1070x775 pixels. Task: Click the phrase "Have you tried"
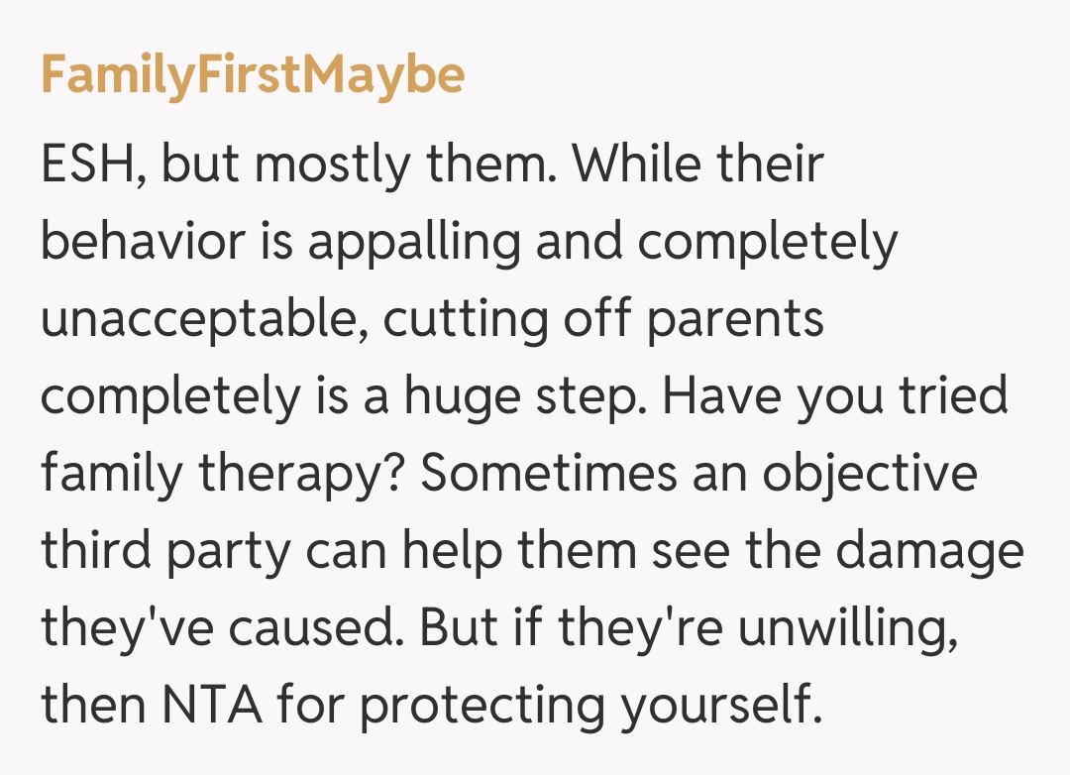[x=834, y=397]
